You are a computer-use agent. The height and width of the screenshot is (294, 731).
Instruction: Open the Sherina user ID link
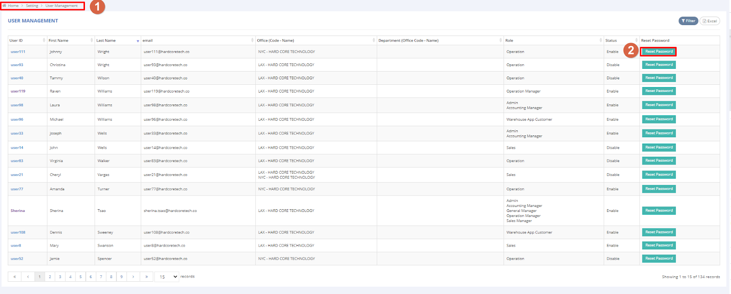point(18,211)
